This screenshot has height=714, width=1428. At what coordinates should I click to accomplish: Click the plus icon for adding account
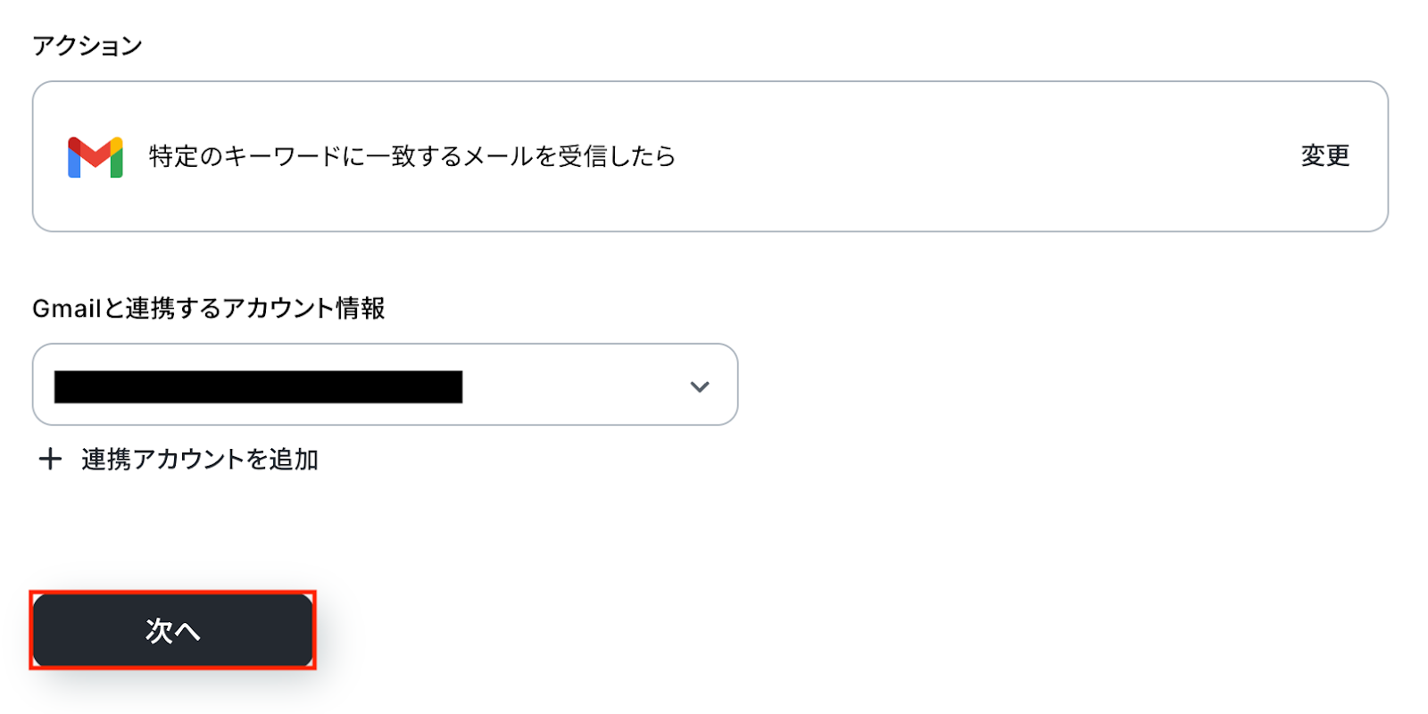[50, 459]
